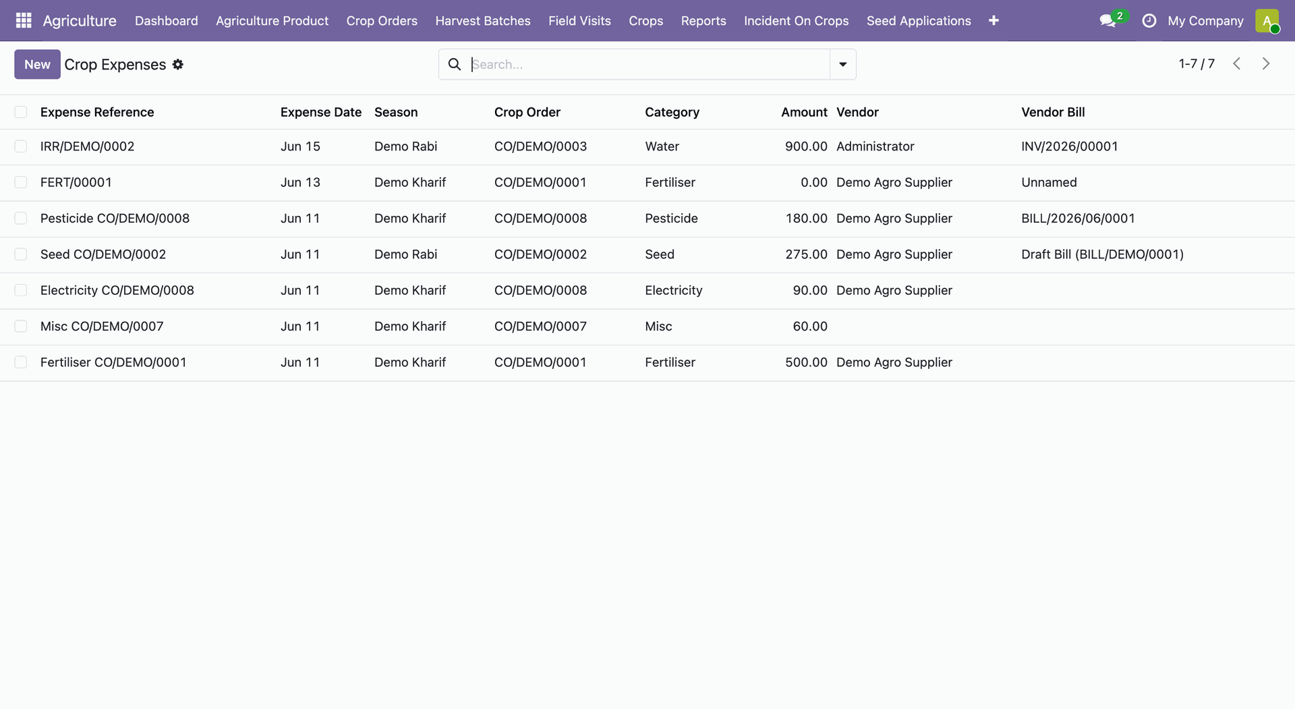
Task: Go to next page arrow
Action: coord(1266,63)
